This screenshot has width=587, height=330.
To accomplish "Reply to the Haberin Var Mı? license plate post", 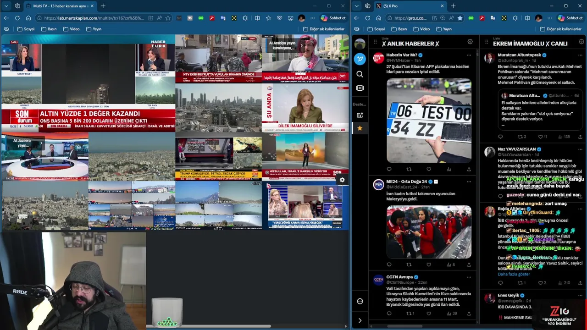I will coord(389,169).
